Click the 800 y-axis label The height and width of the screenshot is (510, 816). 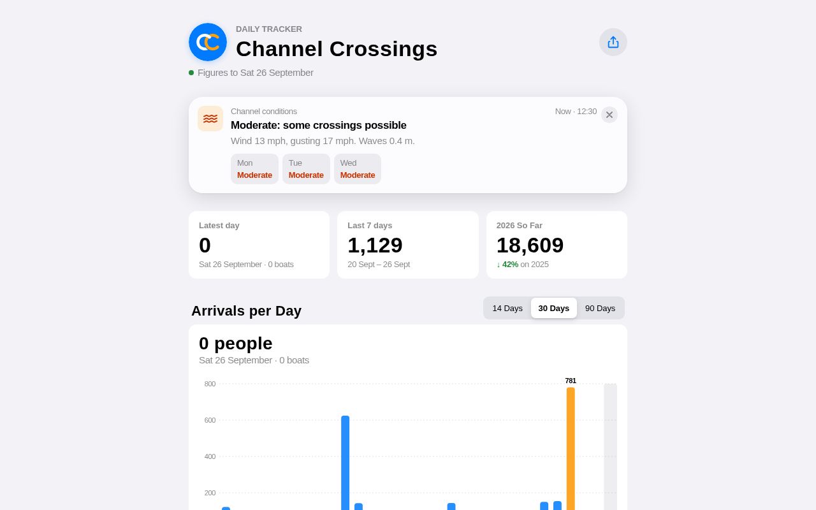coord(210,384)
